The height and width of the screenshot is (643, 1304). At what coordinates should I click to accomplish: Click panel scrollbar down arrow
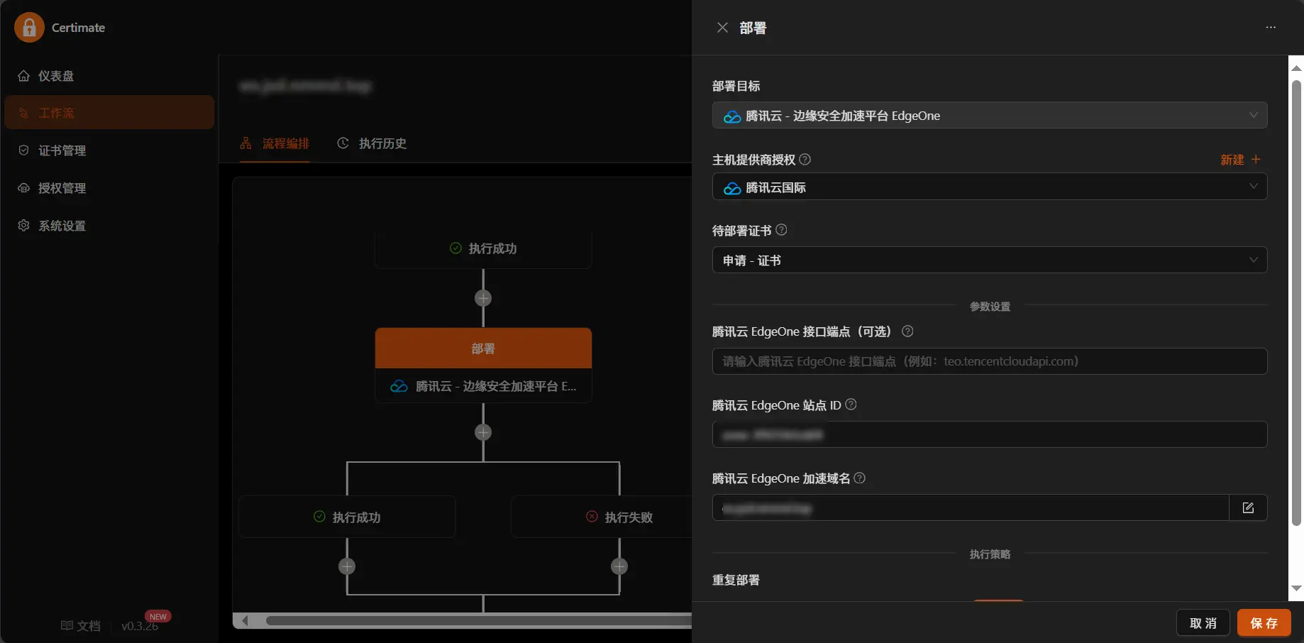(x=1296, y=588)
